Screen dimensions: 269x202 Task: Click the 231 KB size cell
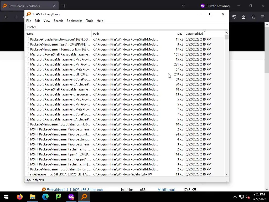pos(179,64)
